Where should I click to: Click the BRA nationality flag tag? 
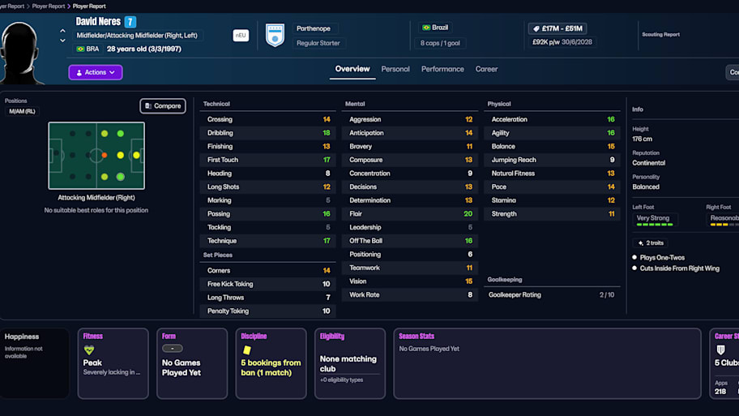[88, 49]
